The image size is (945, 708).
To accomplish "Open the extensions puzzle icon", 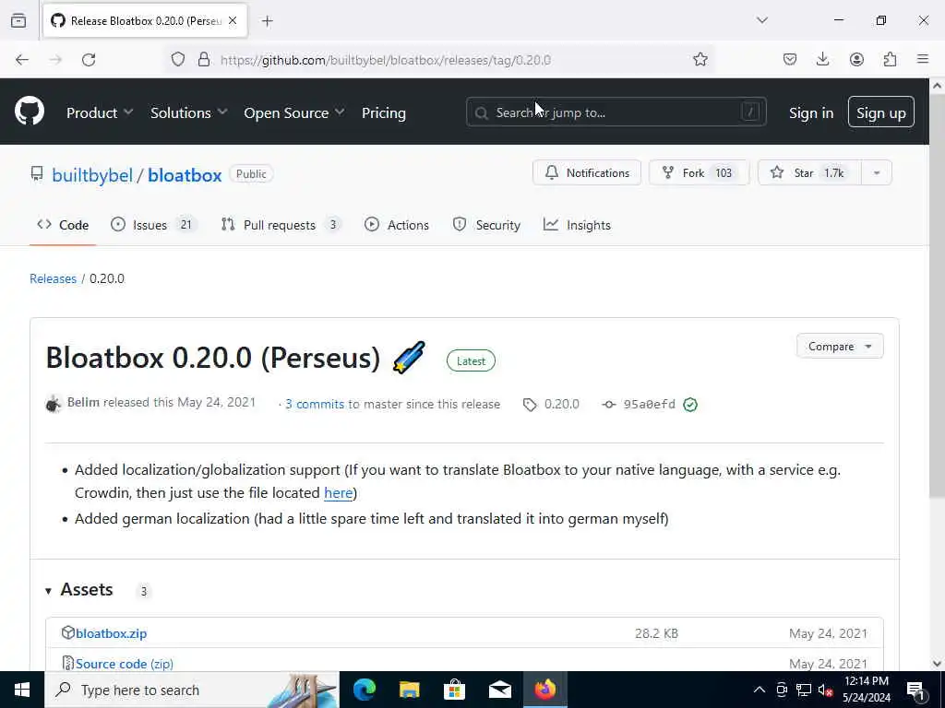I will 890,60.
